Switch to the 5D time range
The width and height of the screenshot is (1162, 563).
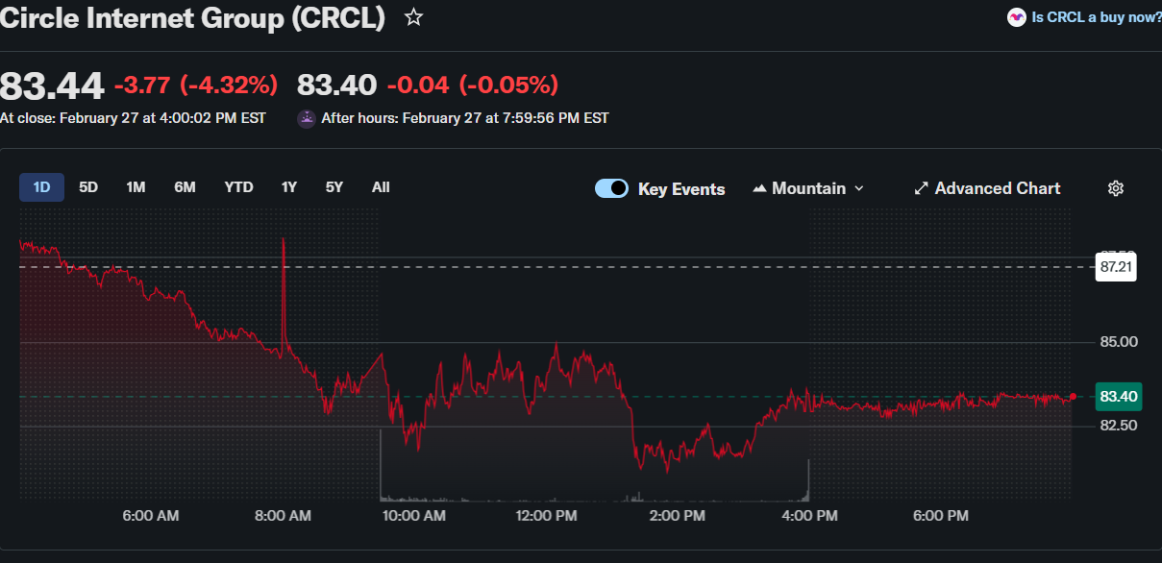tap(88, 187)
